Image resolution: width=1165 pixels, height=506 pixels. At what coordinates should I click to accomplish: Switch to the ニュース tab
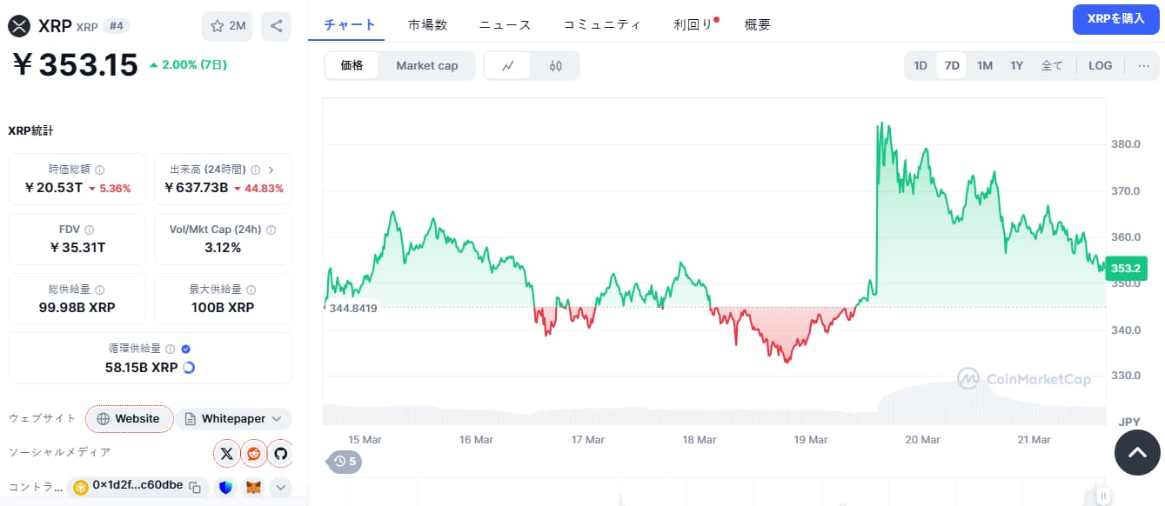[x=504, y=25]
